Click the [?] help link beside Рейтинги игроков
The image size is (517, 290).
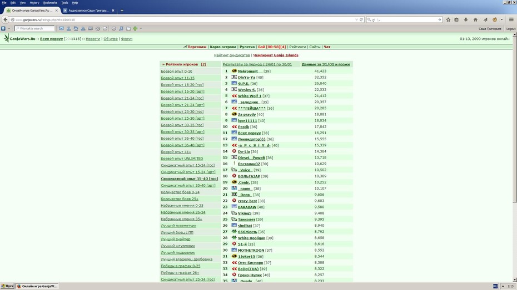pos(203,64)
